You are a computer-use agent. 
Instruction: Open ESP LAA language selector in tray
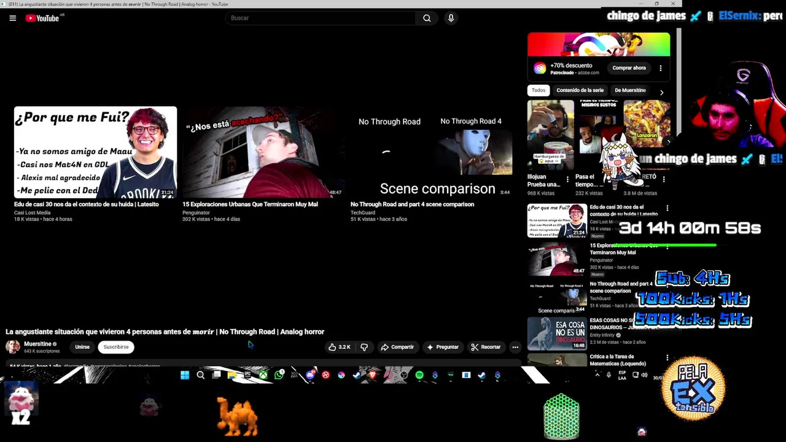pyautogui.click(x=622, y=374)
